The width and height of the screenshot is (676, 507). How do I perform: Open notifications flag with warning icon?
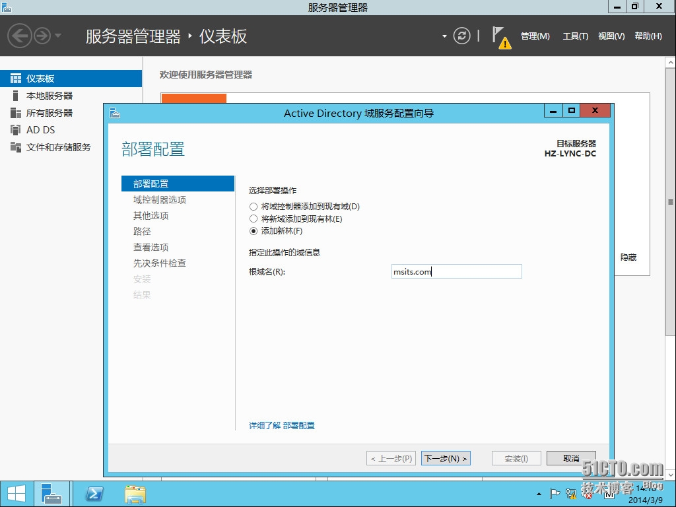pyautogui.click(x=502, y=38)
